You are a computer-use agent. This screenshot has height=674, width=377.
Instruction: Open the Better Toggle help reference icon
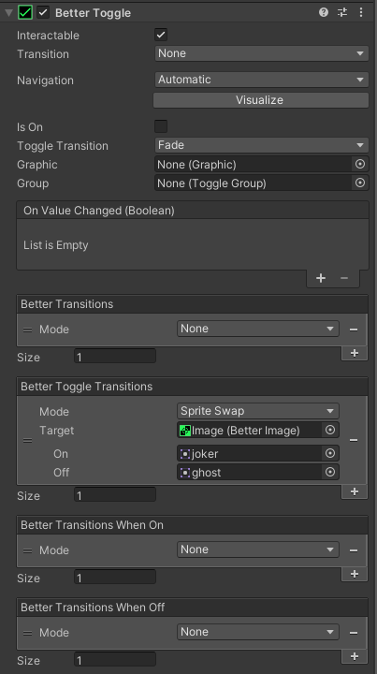click(x=324, y=12)
